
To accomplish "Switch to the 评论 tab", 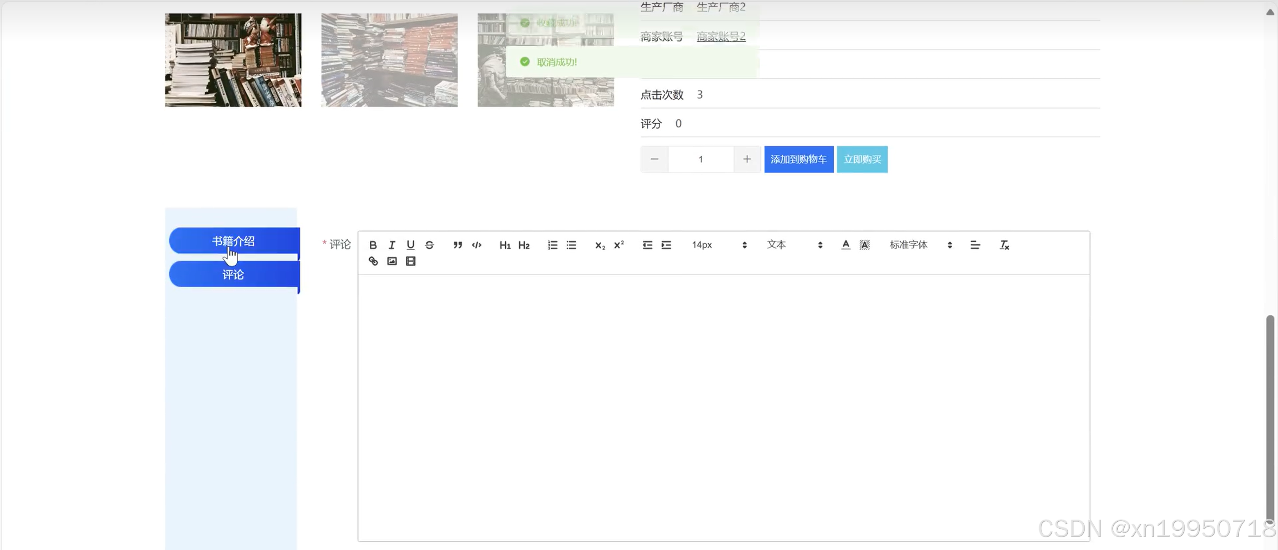I will point(234,274).
